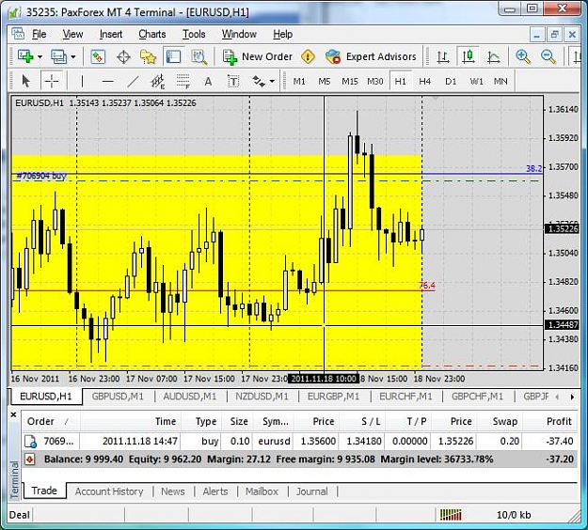The image size is (588, 530).
Task: Open the News tab
Action: point(173,491)
